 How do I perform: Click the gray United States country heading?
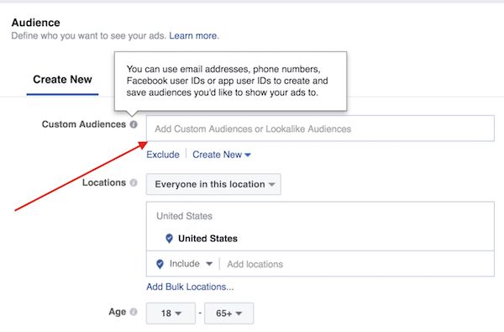point(185,216)
